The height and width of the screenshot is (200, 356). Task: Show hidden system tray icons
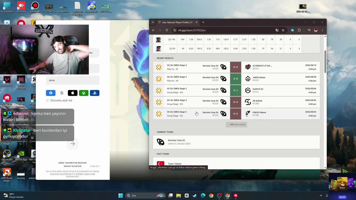321,196
